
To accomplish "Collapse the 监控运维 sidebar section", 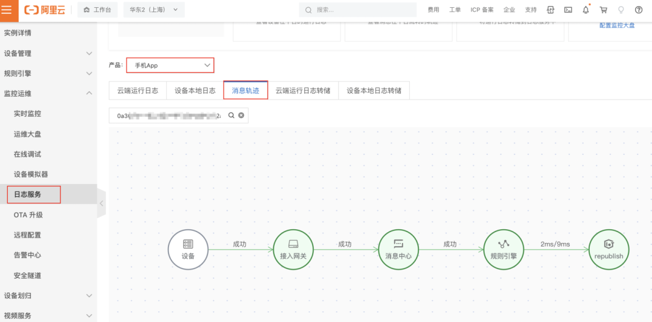I will [x=48, y=93].
